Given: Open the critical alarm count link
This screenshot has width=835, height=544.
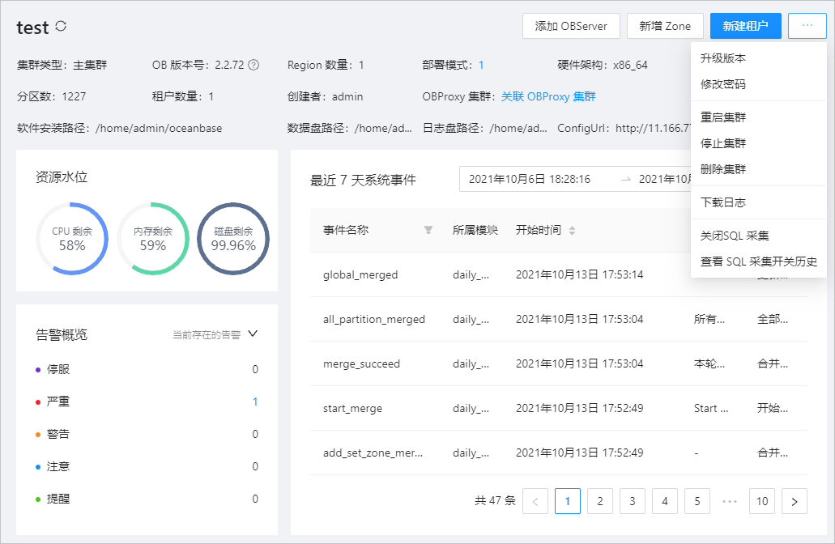Looking at the screenshot, I should pos(255,402).
